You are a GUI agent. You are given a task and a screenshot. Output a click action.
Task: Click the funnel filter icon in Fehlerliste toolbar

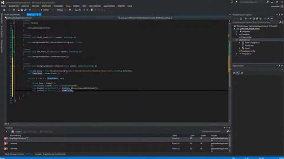tap(6, 132)
